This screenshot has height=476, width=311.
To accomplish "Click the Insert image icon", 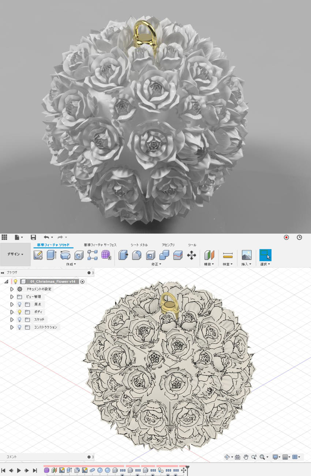I will pyautogui.click(x=247, y=255).
